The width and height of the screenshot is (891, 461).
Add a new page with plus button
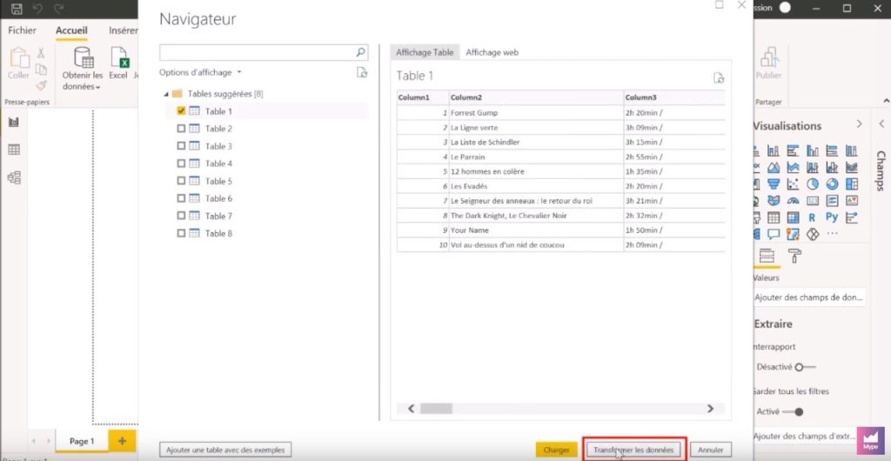coord(122,441)
